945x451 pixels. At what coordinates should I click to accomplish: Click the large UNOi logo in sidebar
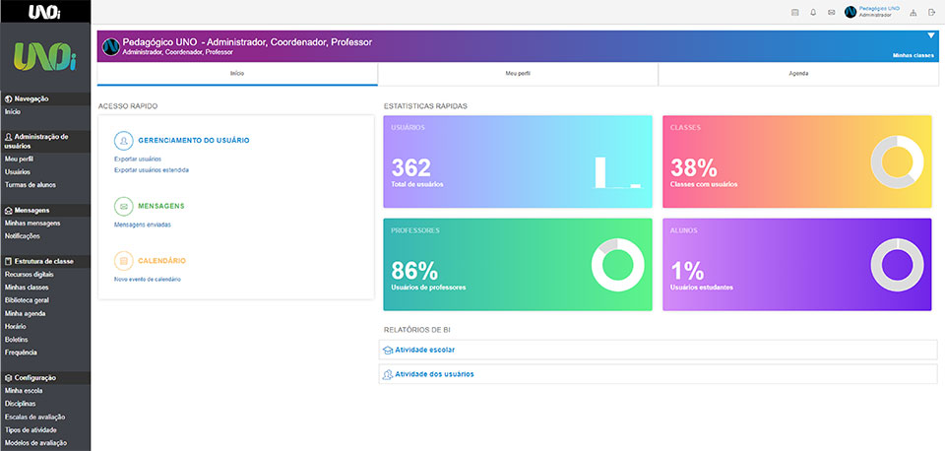45,57
